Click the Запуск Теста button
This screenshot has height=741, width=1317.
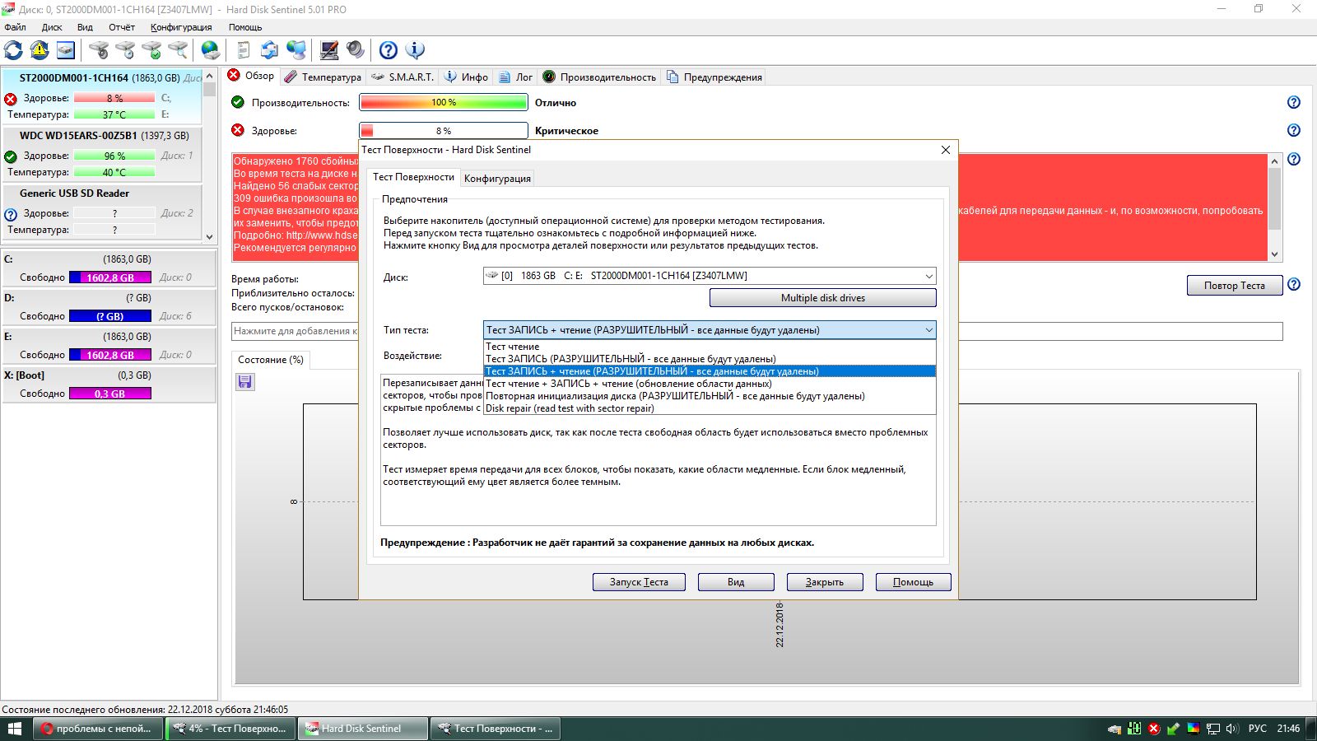pyautogui.click(x=639, y=582)
